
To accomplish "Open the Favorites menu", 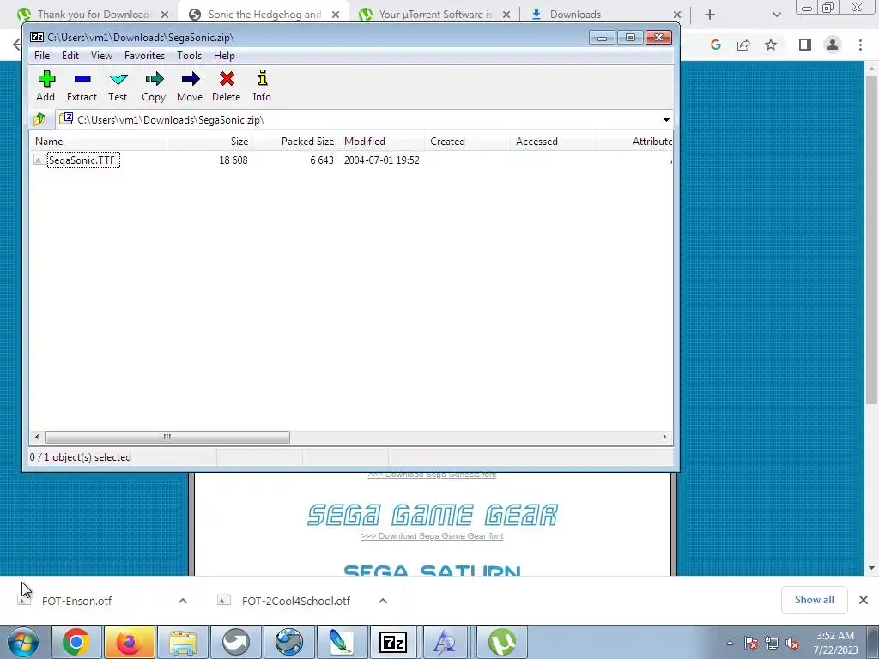I will 144,56.
